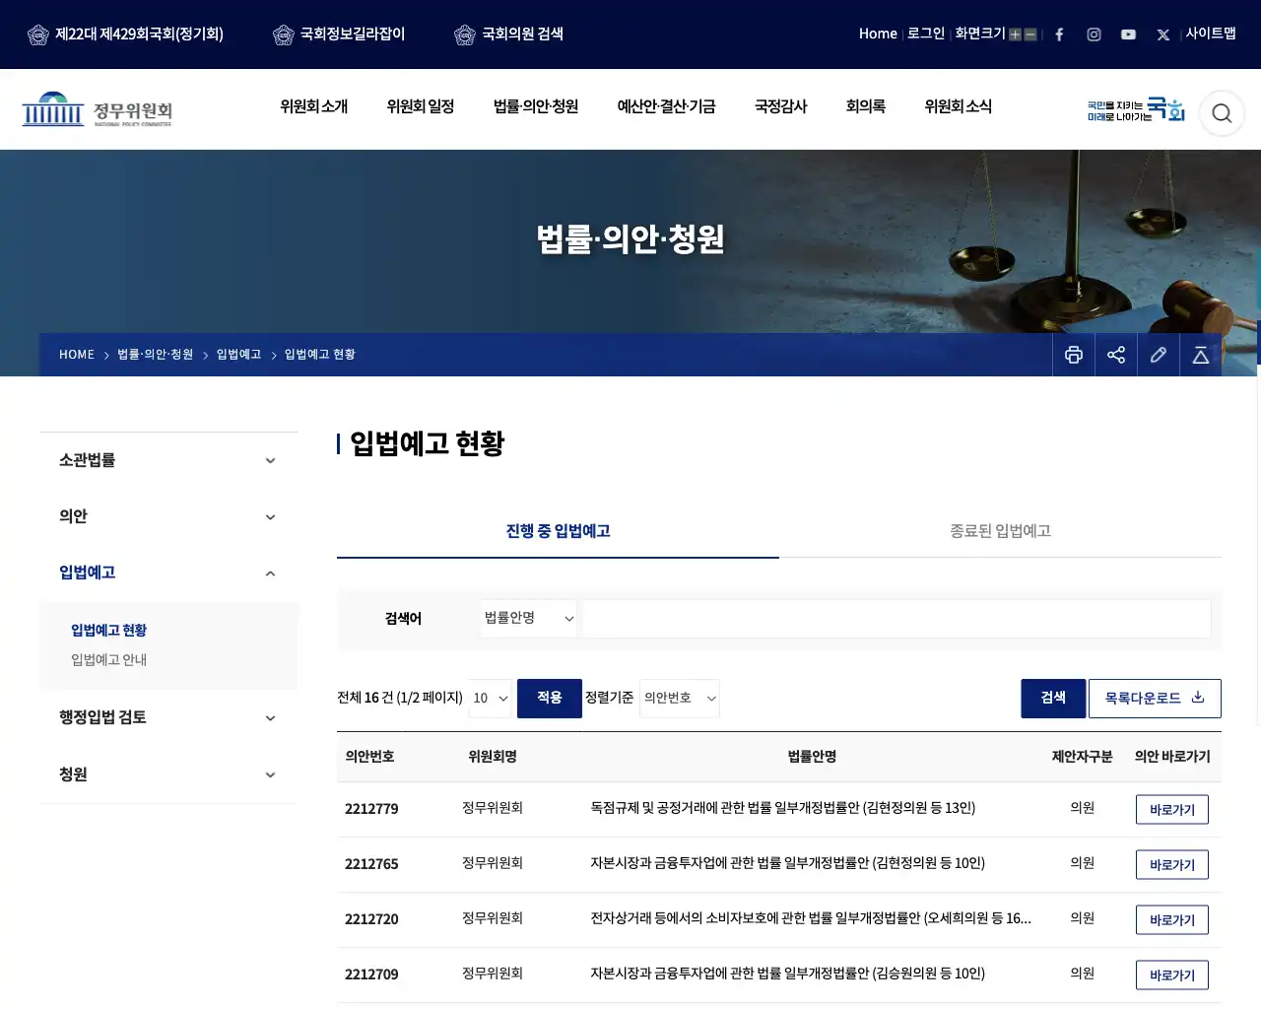This screenshot has height=1009, width=1261.
Task: Open the Instagram icon in the top bar
Action: click(x=1094, y=34)
